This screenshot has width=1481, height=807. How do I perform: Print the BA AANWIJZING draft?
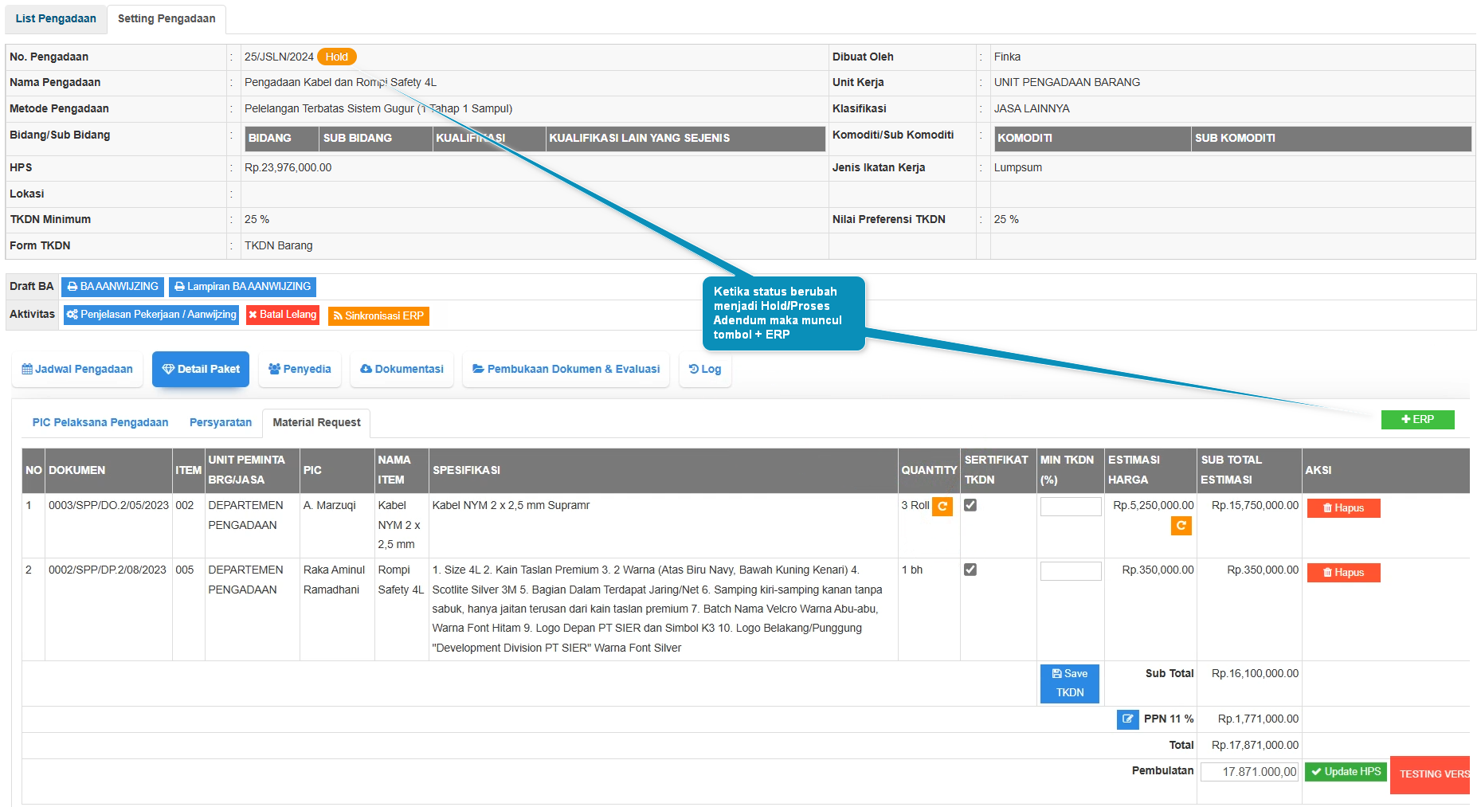tap(113, 287)
